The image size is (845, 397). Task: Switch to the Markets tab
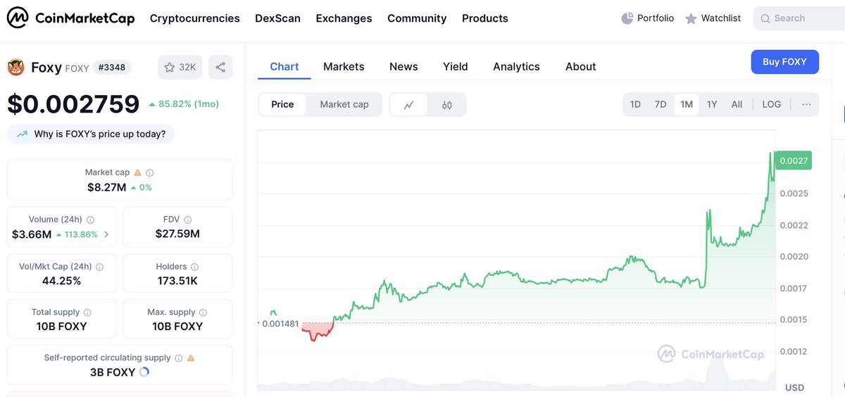point(344,67)
